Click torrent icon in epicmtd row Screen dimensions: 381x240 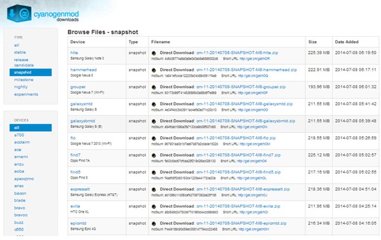click(154, 224)
